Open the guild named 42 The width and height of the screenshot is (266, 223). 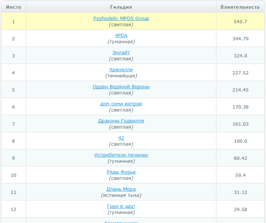tap(121, 138)
